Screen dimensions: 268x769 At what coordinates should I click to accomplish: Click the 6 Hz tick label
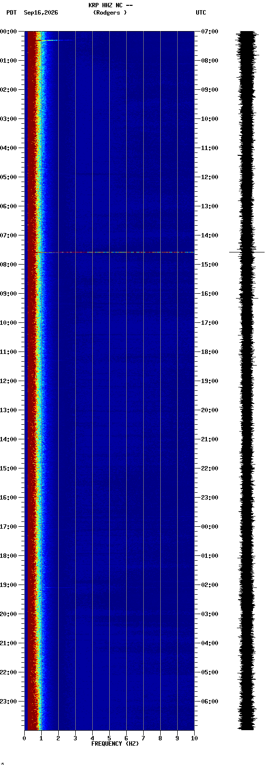(126, 739)
